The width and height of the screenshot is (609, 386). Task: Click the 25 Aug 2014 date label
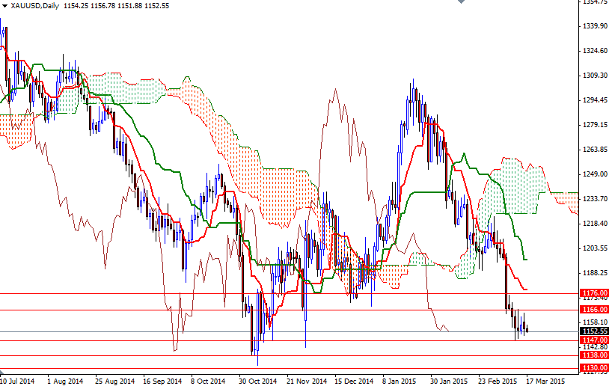point(114,380)
